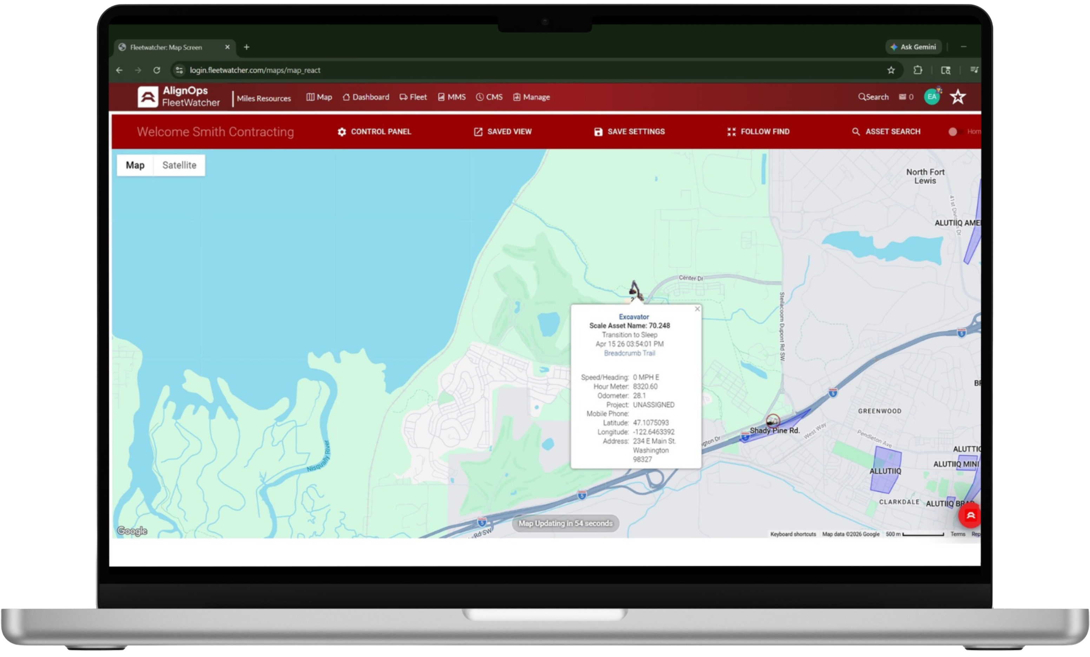Toggle the Home switch in the toolbar
The width and height of the screenshot is (1090, 657).
click(954, 131)
